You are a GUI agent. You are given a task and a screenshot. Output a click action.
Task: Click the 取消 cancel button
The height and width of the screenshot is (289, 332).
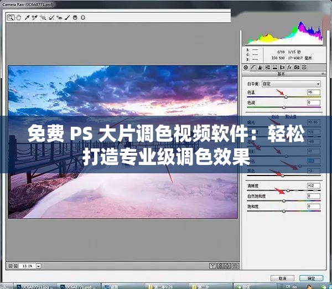[x=282, y=278]
